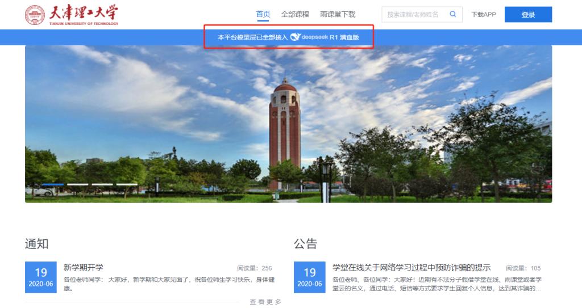Click the DeepSeek whale logo in banner

tap(295, 37)
